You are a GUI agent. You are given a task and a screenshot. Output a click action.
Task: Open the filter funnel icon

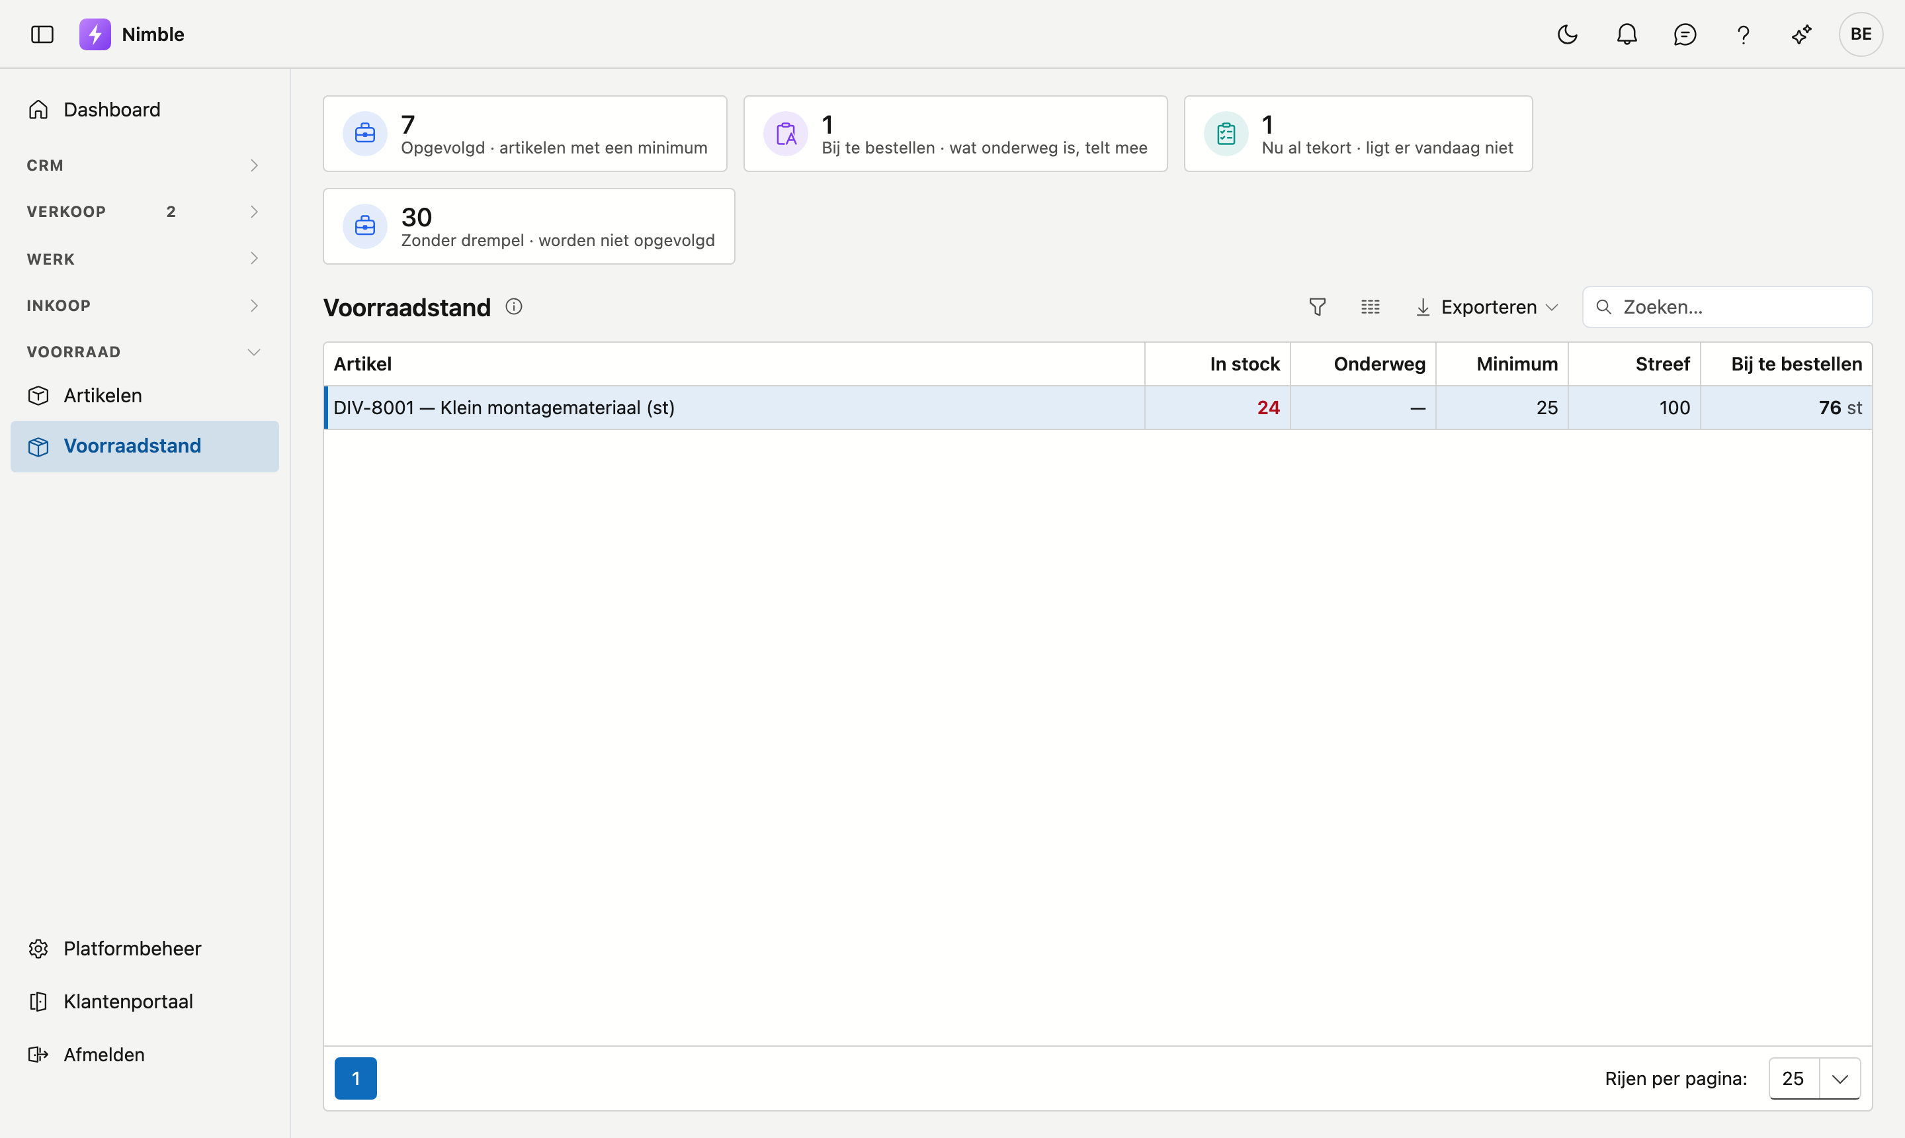pyautogui.click(x=1317, y=307)
